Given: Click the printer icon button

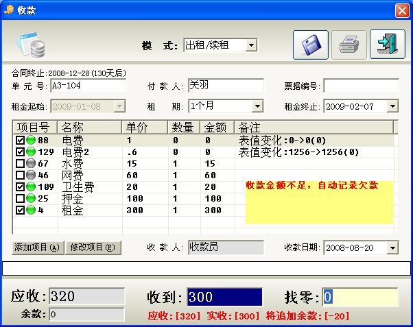Looking at the screenshot, I should click(x=349, y=45).
